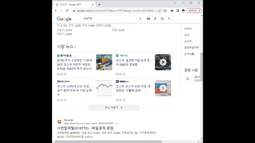Screen dimensions: 255x143
Task: Play the MBC 뉴스 video thumbnail
Action: pos(163,88)
